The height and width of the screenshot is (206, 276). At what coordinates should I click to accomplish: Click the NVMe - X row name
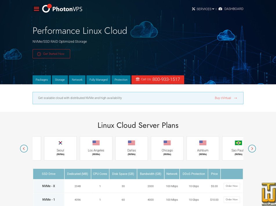(48, 186)
